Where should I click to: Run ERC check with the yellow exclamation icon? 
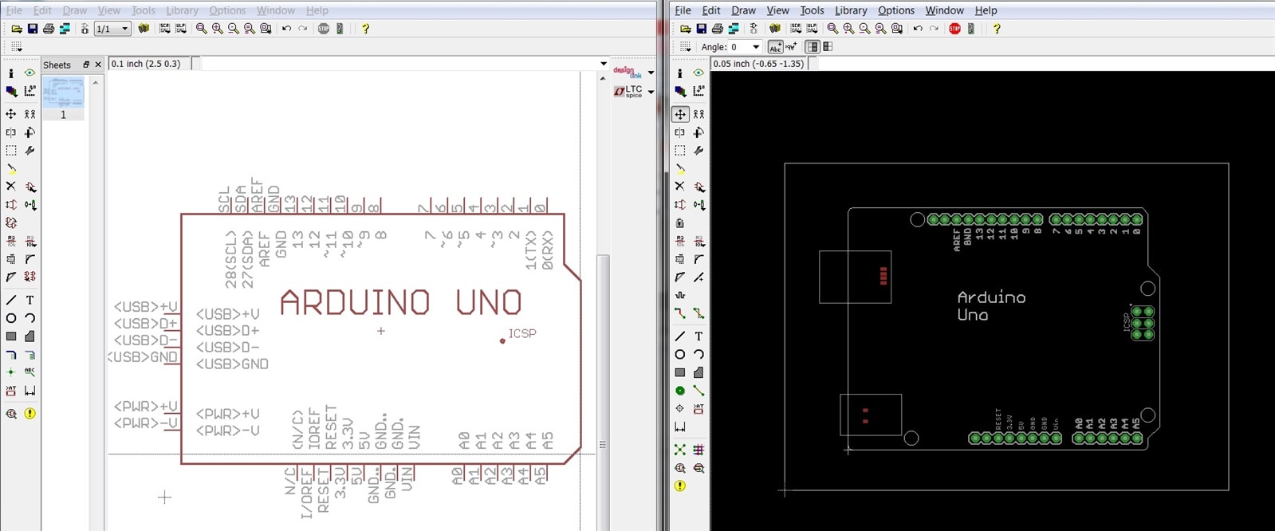[x=30, y=414]
